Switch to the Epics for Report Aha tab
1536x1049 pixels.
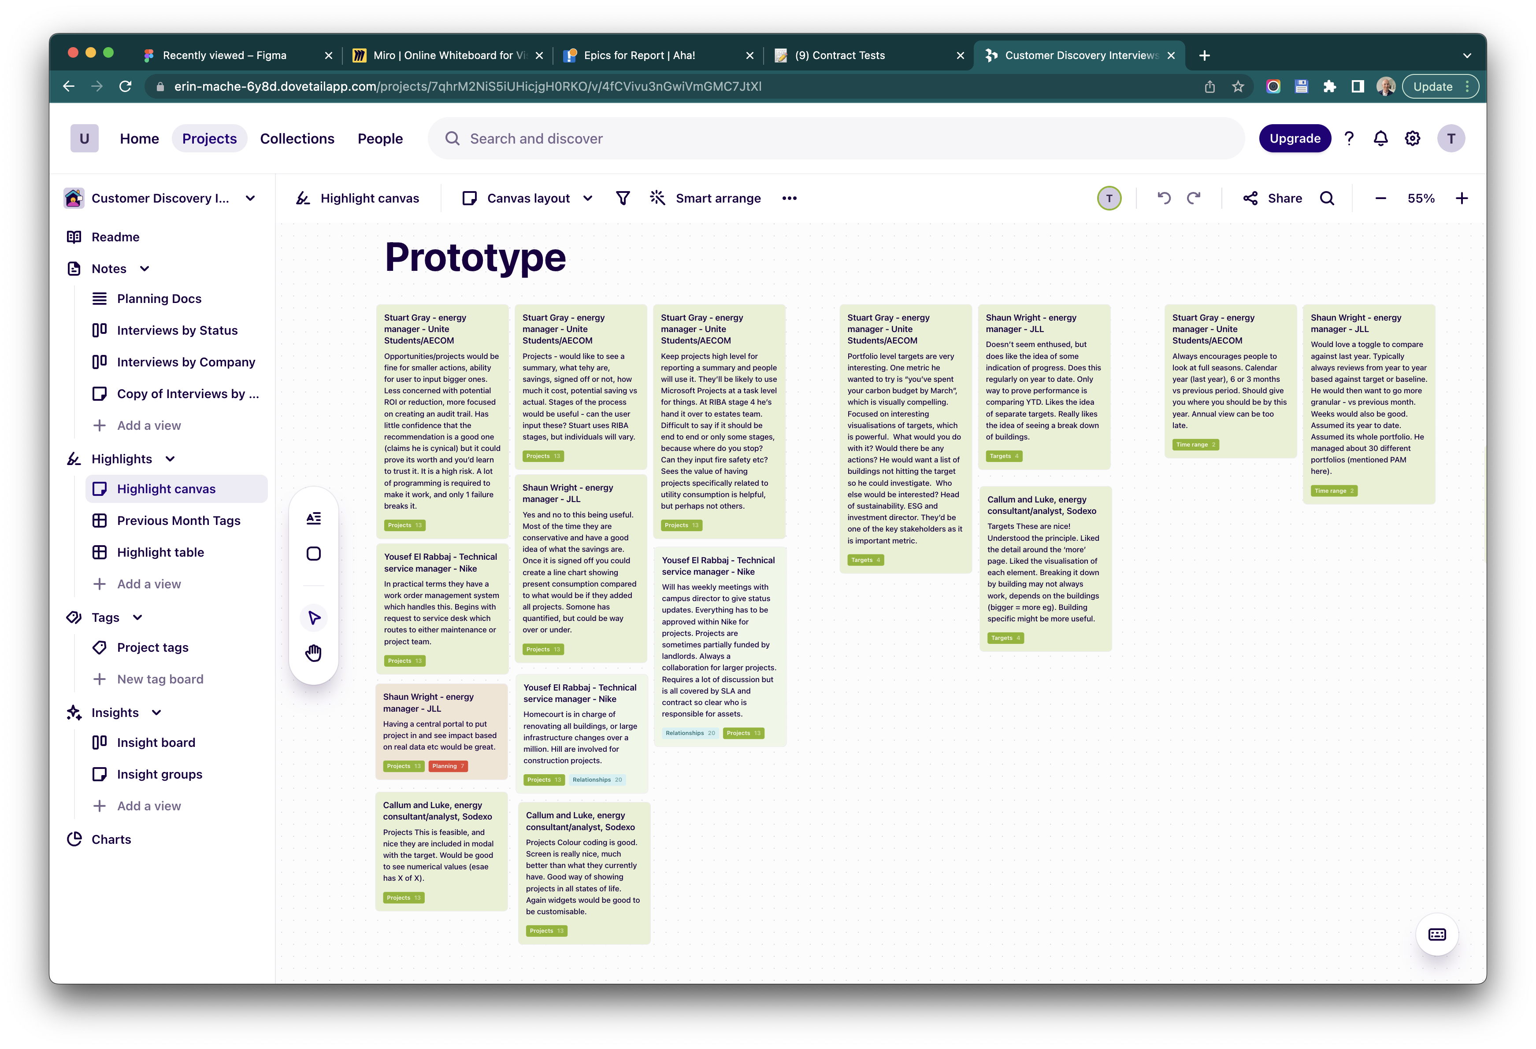click(658, 55)
